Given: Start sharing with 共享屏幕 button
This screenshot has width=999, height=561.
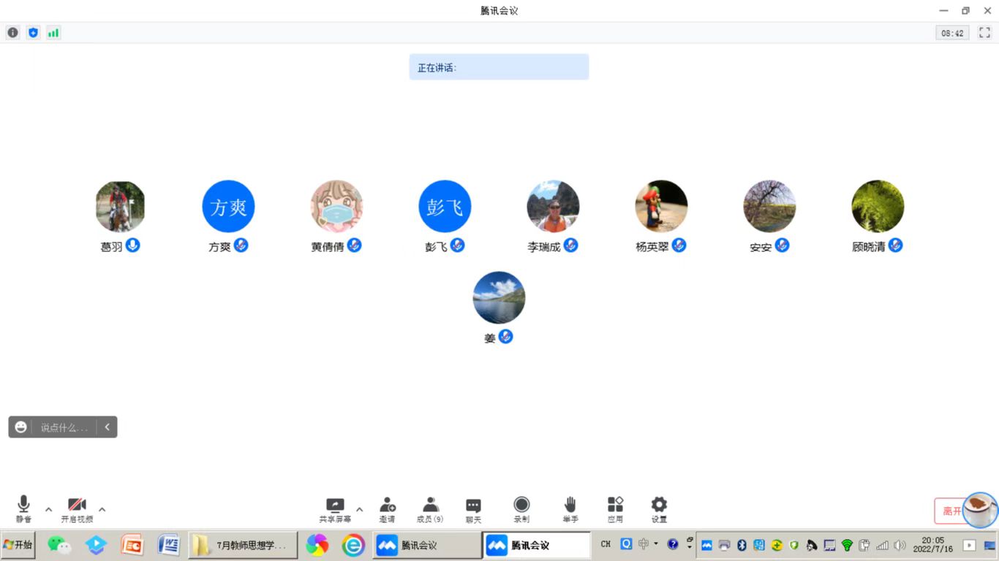Looking at the screenshot, I should tap(335, 510).
